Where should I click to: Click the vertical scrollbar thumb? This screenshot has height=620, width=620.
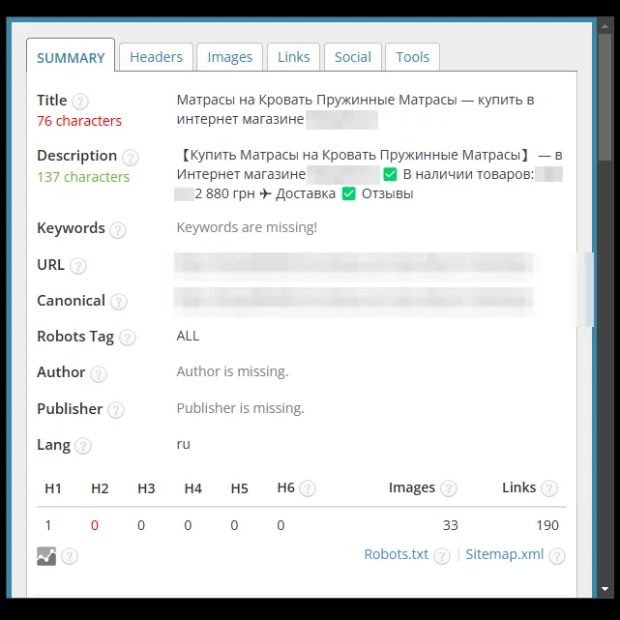click(x=605, y=97)
